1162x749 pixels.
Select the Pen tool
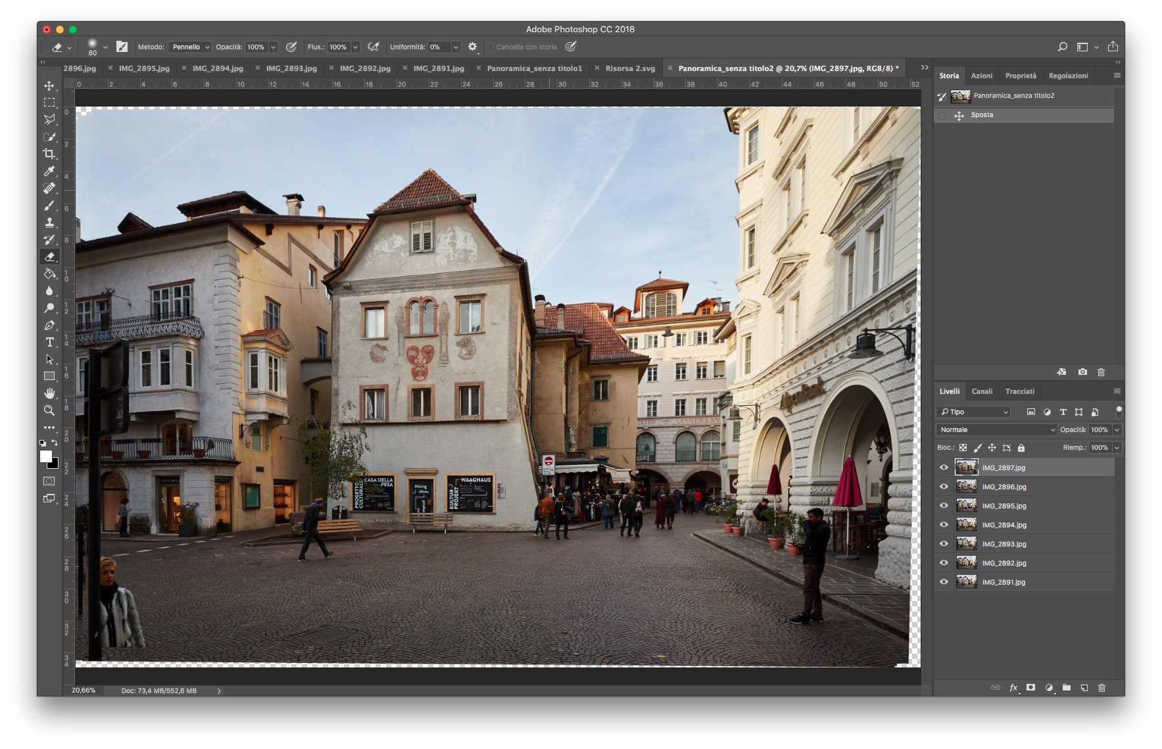49,325
